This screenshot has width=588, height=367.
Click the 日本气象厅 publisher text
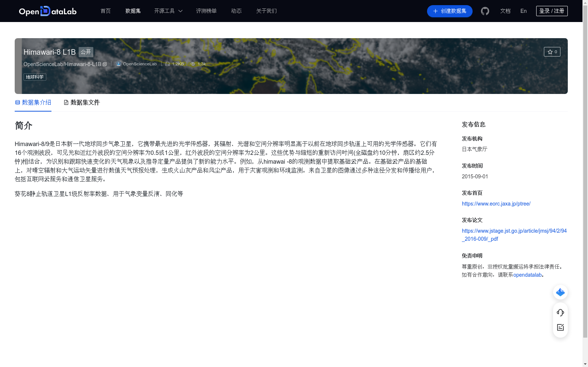point(474,149)
